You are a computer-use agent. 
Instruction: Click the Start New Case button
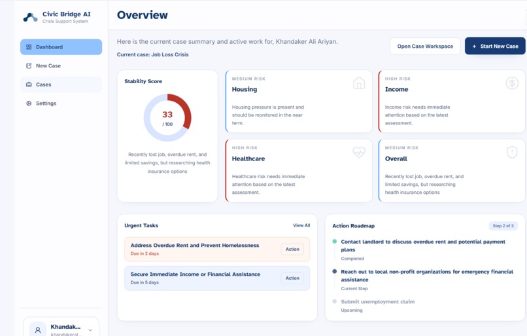[x=495, y=46]
